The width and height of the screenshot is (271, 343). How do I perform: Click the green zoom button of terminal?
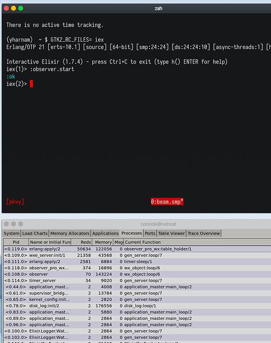tap(21, 9)
